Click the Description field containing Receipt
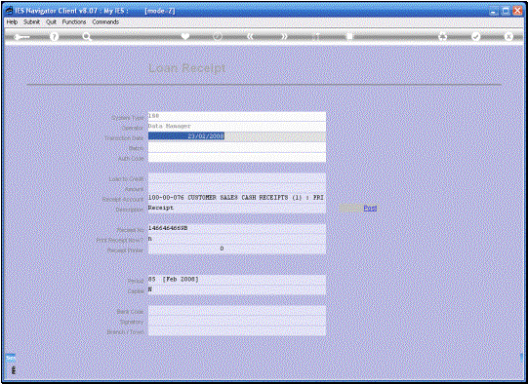Image resolution: width=528 pixels, height=384 pixels. click(x=237, y=209)
